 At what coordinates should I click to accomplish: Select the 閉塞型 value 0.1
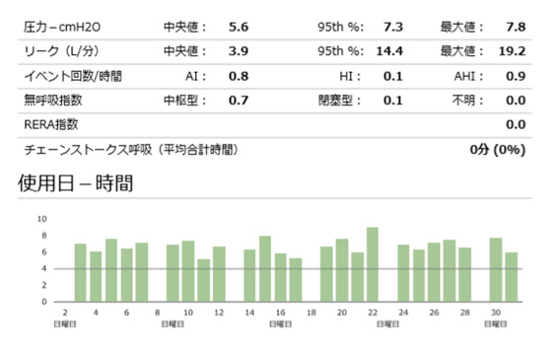point(393,101)
